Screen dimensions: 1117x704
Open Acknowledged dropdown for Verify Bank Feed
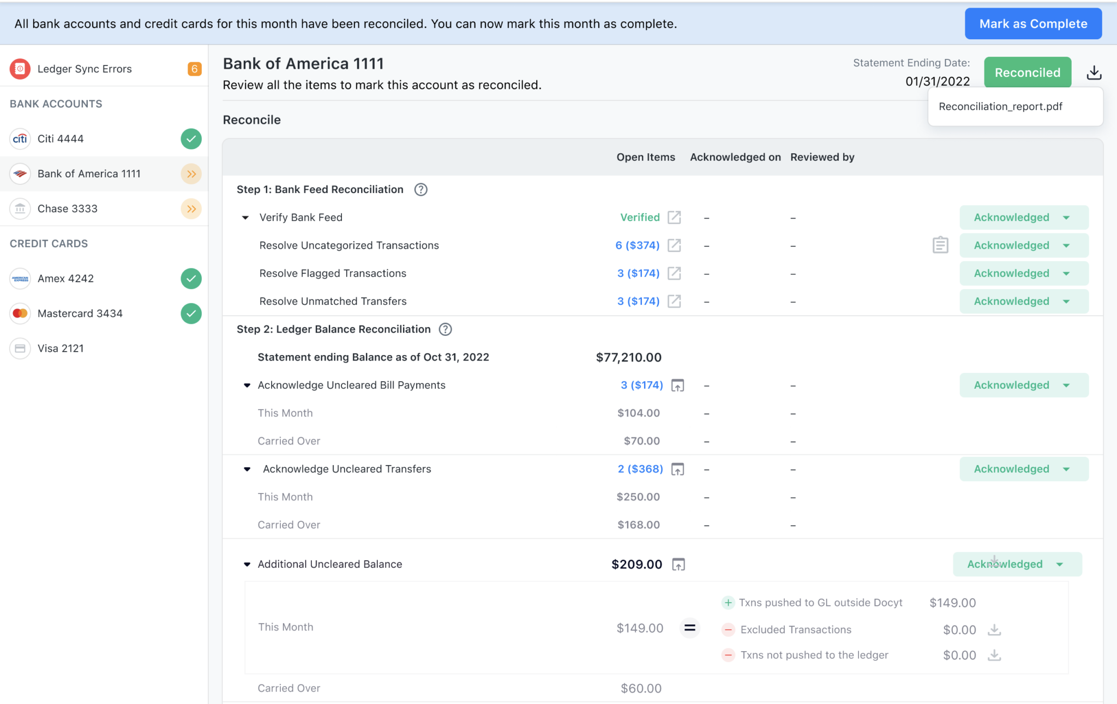point(1024,217)
